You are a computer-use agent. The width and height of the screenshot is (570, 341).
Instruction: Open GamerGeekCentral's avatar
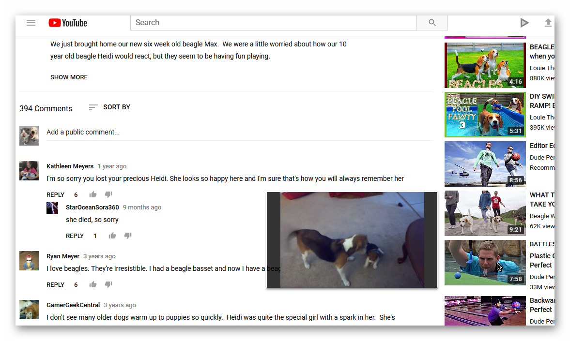point(29,310)
